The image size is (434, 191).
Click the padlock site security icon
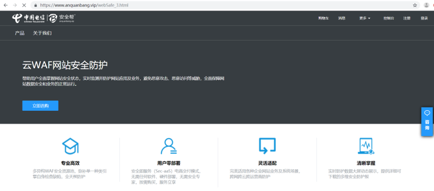point(36,5)
